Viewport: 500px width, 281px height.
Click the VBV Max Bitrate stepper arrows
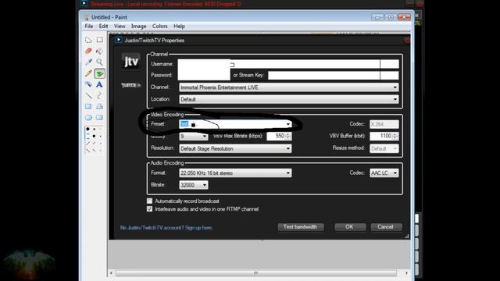point(288,137)
